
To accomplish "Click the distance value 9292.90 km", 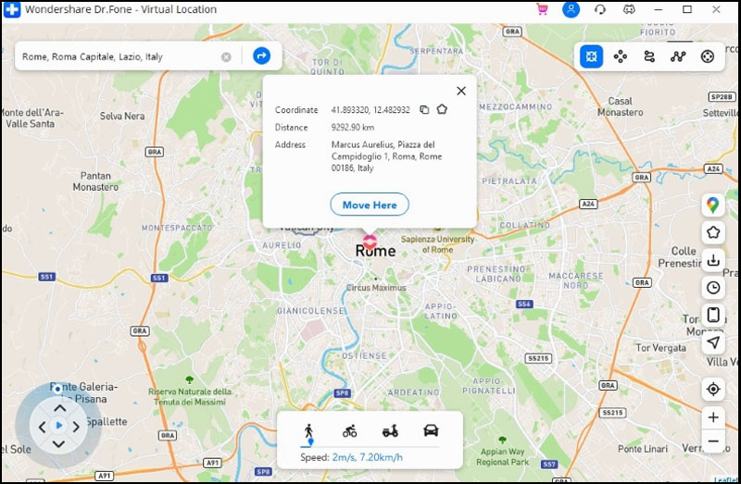I will point(353,128).
